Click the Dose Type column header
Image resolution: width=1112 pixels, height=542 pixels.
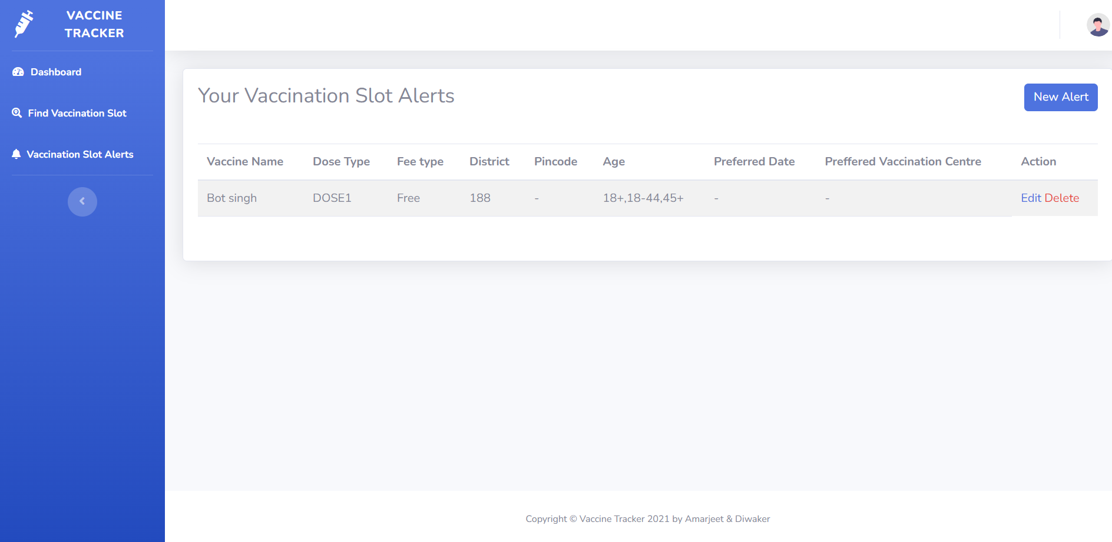coord(341,162)
